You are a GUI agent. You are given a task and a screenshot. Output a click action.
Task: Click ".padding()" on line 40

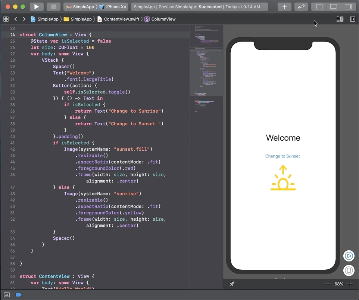click(x=69, y=137)
